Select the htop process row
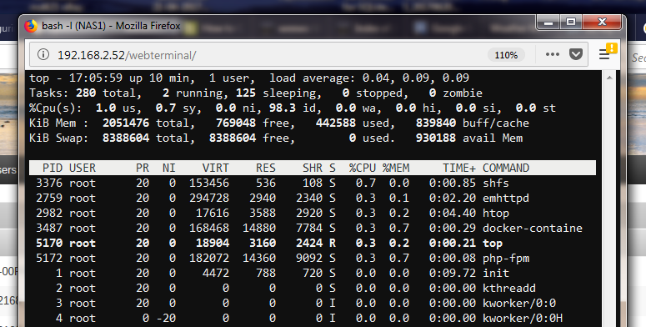Screen dimensions: 646x327 (x=313, y=214)
